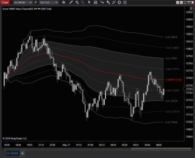Open the indicators icon
Screen dimensions: 195x158
coord(114,2)
